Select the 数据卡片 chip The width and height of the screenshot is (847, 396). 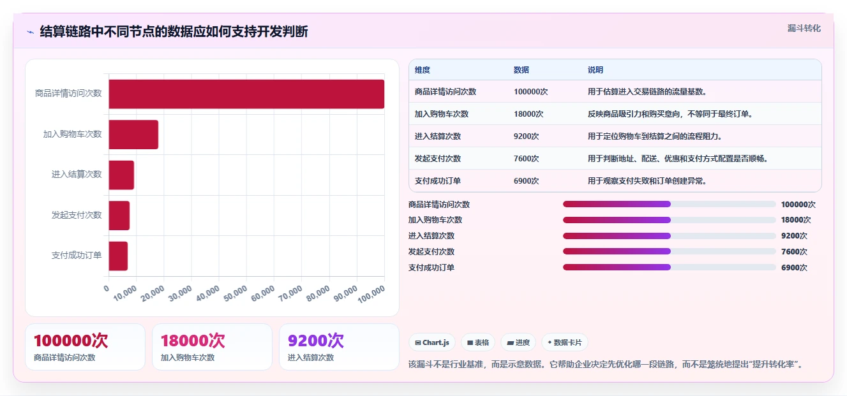pyautogui.click(x=565, y=342)
